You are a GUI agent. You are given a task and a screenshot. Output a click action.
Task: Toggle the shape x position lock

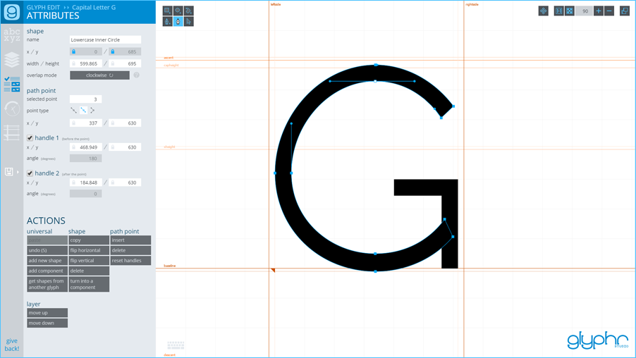coord(73,51)
